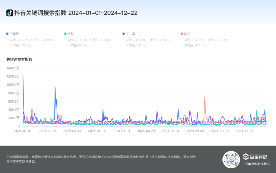This screenshot has height=173, width=276.
Task: Click the 2024-01-01 x-axis date
Action: (x=23, y=131)
